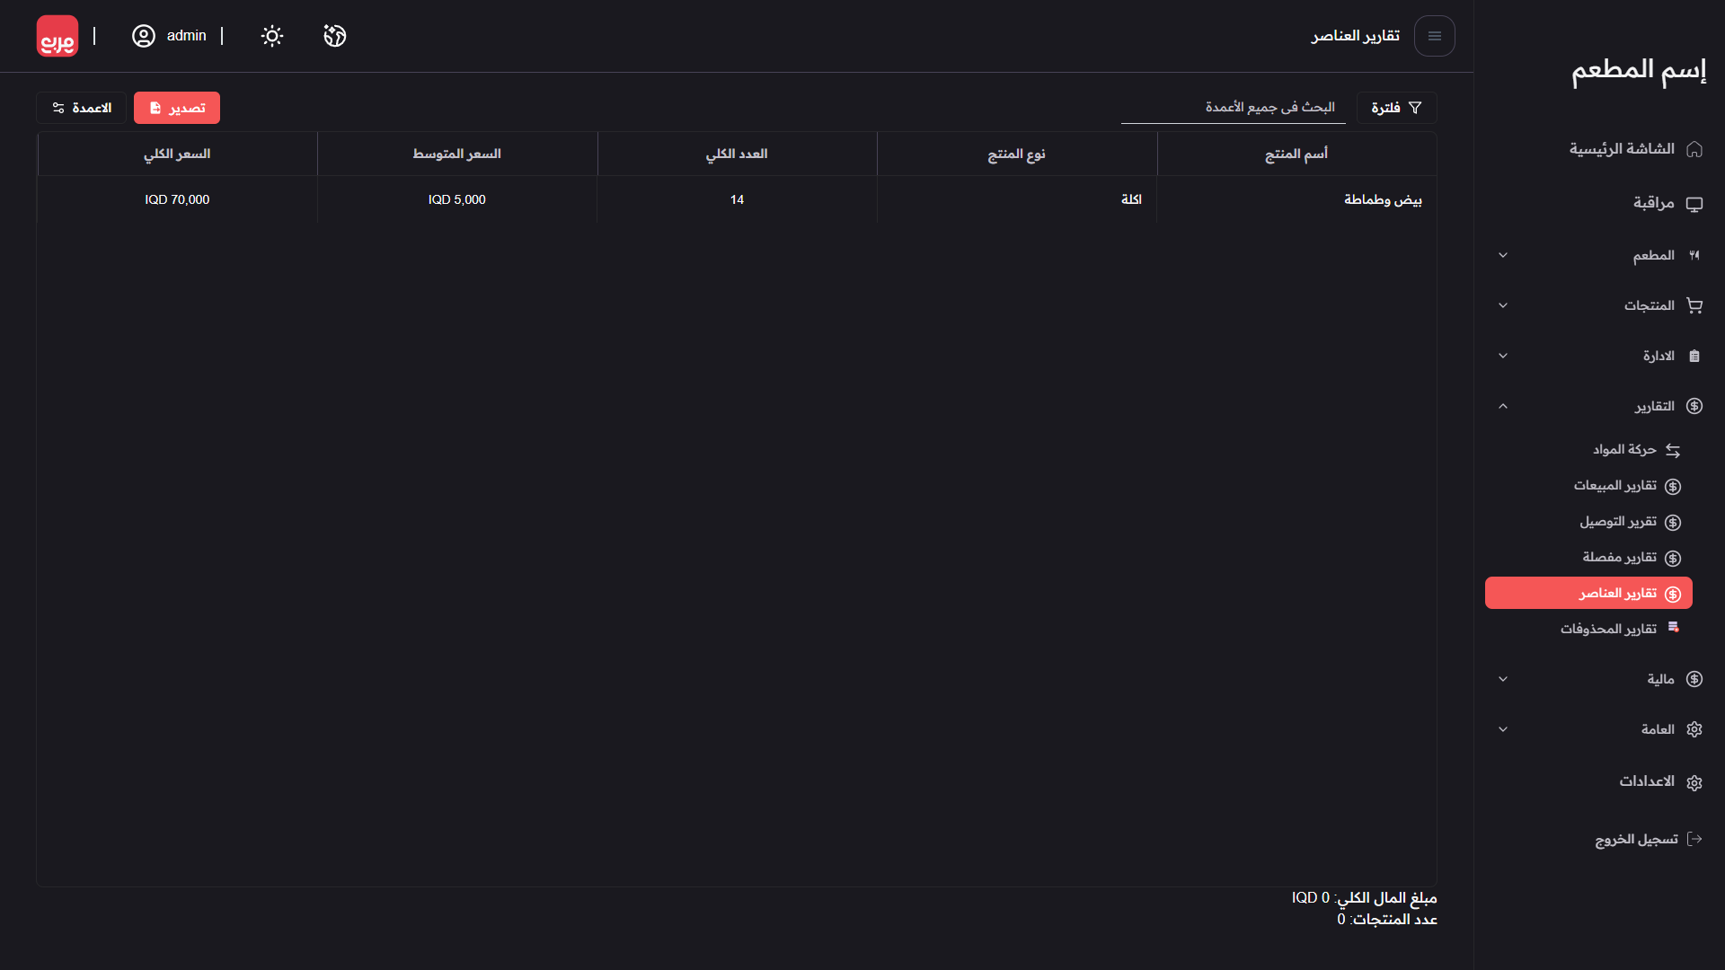Click the red app logo
1725x970 pixels.
coord(57,36)
